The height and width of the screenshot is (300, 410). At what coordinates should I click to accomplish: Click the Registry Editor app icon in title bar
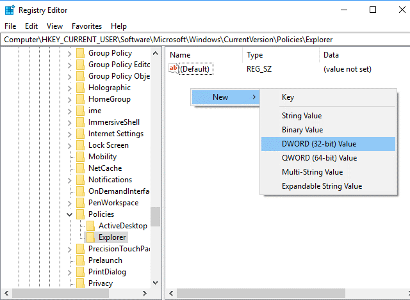click(x=10, y=10)
